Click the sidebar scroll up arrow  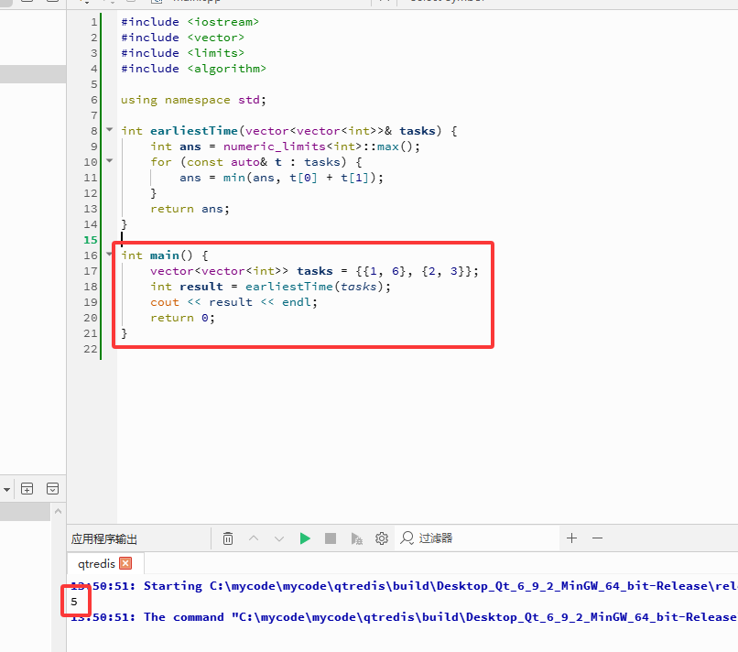click(59, 511)
